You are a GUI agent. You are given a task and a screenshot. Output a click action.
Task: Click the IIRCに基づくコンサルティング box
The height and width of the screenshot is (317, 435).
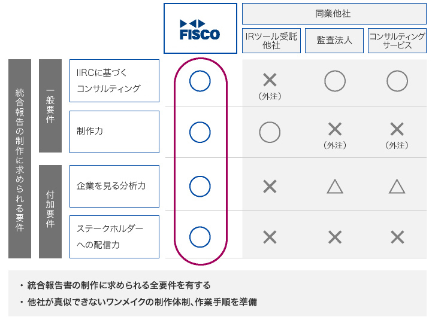click(114, 81)
